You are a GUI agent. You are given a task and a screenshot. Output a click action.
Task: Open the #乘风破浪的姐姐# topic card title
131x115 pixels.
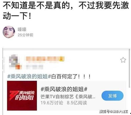pos(64,89)
